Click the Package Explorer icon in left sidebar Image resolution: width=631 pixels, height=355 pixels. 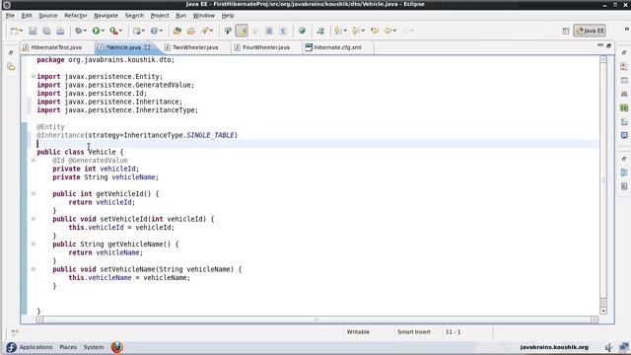[11, 67]
